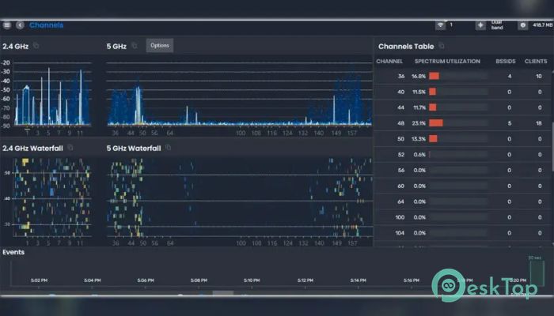Click the Events timeline selection window

click(537, 273)
